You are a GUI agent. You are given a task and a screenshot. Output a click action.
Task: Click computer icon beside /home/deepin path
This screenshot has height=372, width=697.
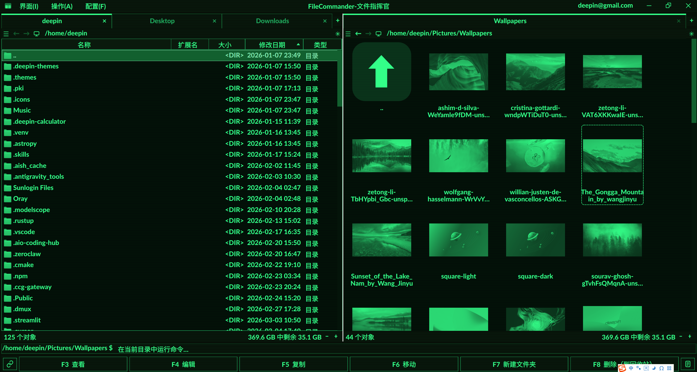click(37, 34)
